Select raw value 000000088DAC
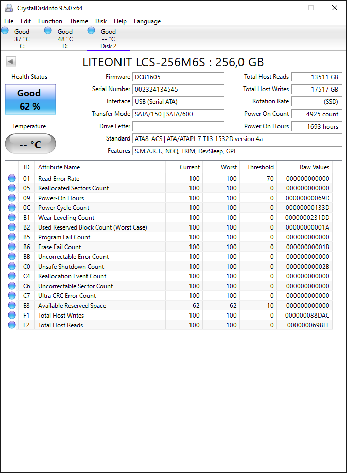This screenshot has width=347, height=473. (307, 315)
